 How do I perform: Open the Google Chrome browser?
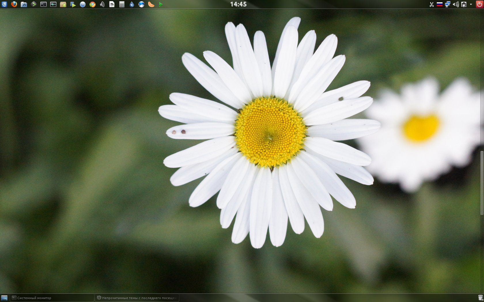[x=92, y=4]
